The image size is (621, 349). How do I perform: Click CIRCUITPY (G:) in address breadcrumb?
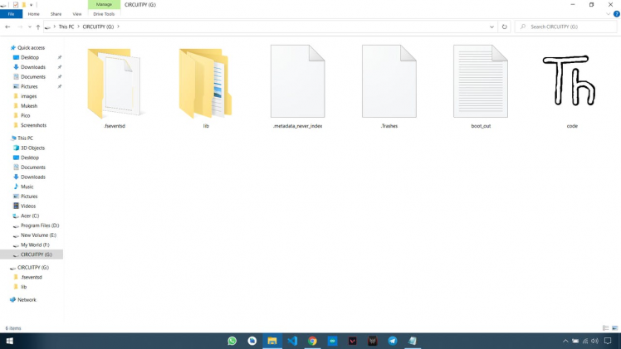tap(98, 27)
